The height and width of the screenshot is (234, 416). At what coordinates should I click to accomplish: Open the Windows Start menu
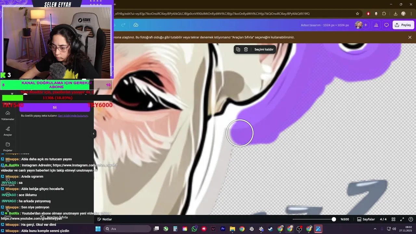click(x=98, y=229)
